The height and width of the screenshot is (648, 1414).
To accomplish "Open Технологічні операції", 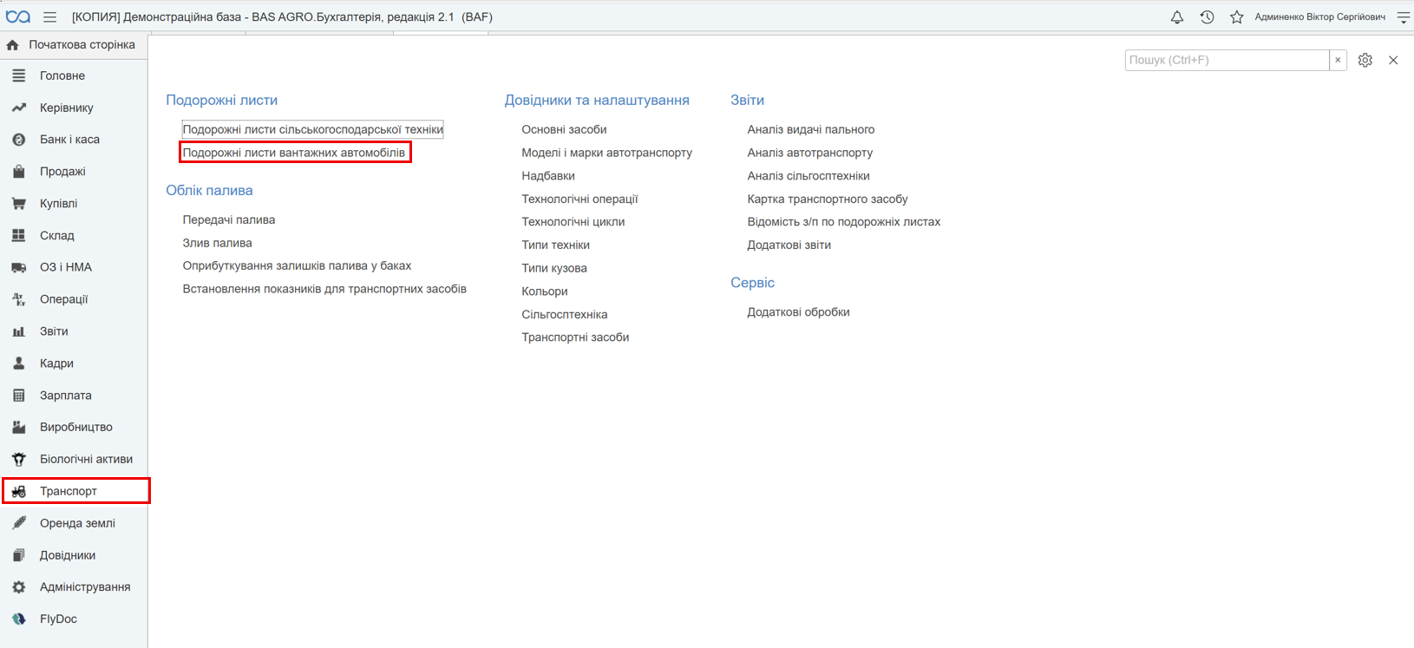I will [579, 199].
